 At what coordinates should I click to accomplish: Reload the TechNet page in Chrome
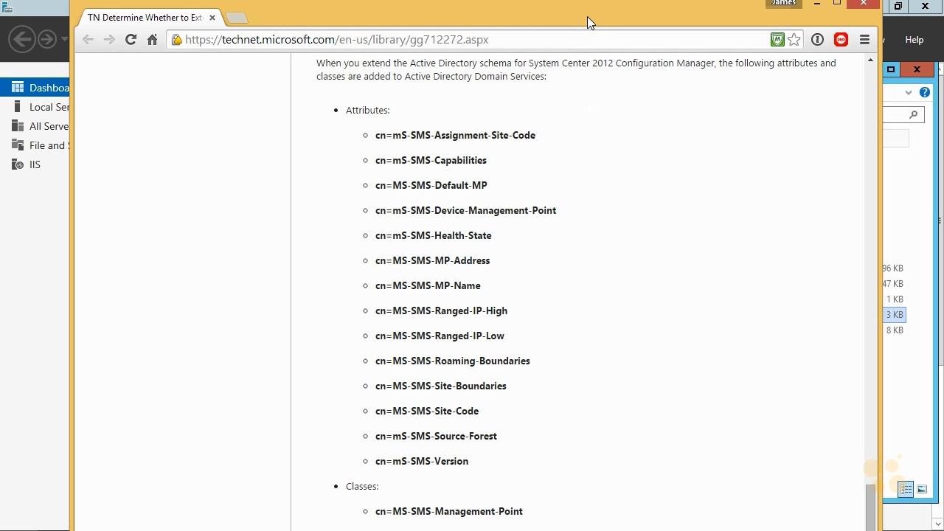[x=131, y=40]
